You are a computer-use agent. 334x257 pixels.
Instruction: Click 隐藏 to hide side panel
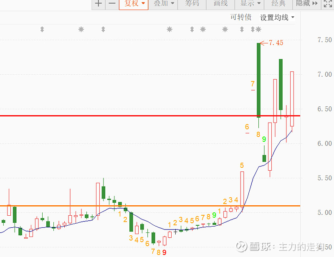coord(307,4)
